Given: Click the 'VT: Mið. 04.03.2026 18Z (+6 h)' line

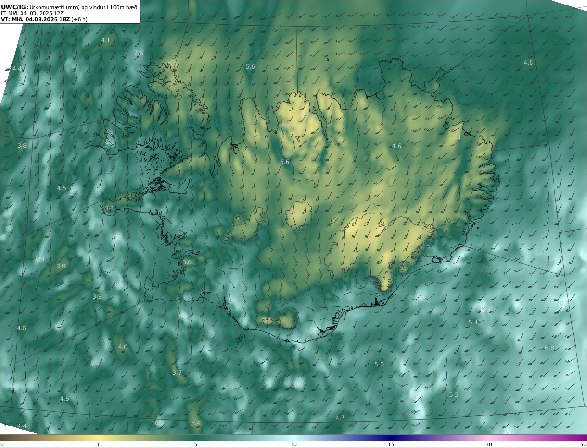Looking at the screenshot, I should 44,20.
